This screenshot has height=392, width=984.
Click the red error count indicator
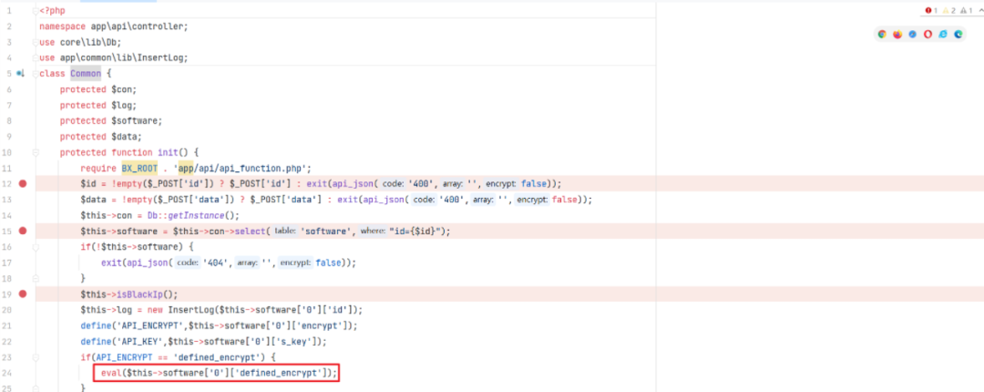coord(931,11)
